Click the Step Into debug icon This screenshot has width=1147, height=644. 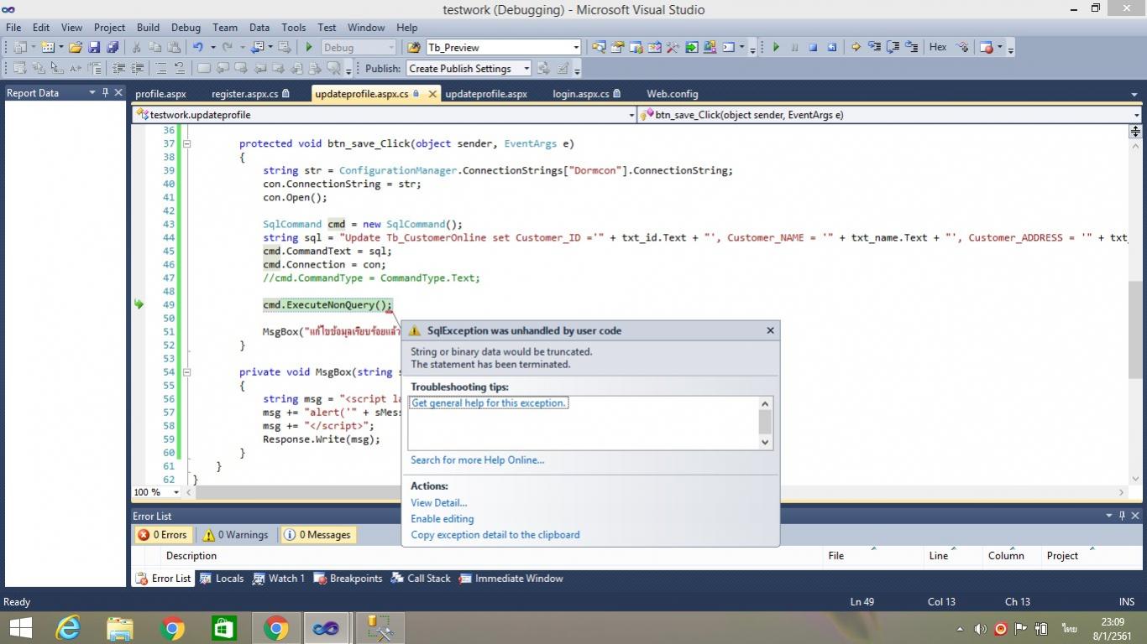[874, 48]
